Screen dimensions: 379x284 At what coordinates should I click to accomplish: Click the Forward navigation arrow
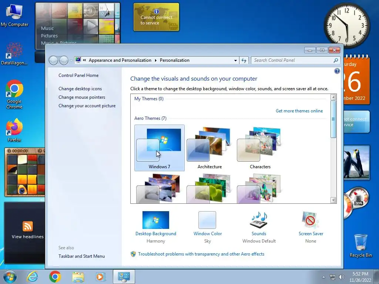coord(64,60)
